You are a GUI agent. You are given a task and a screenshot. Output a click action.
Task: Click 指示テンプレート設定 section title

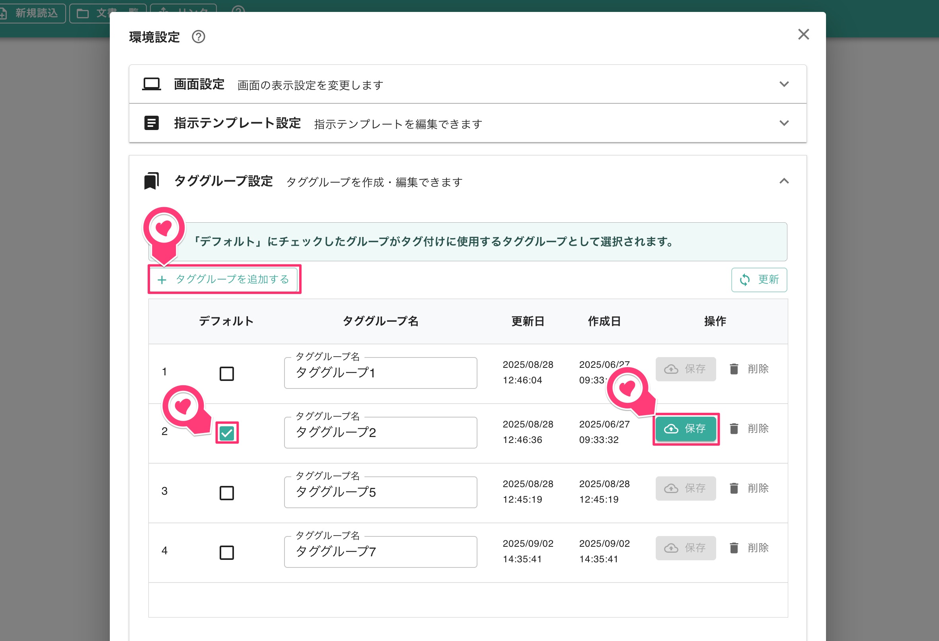(237, 123)
